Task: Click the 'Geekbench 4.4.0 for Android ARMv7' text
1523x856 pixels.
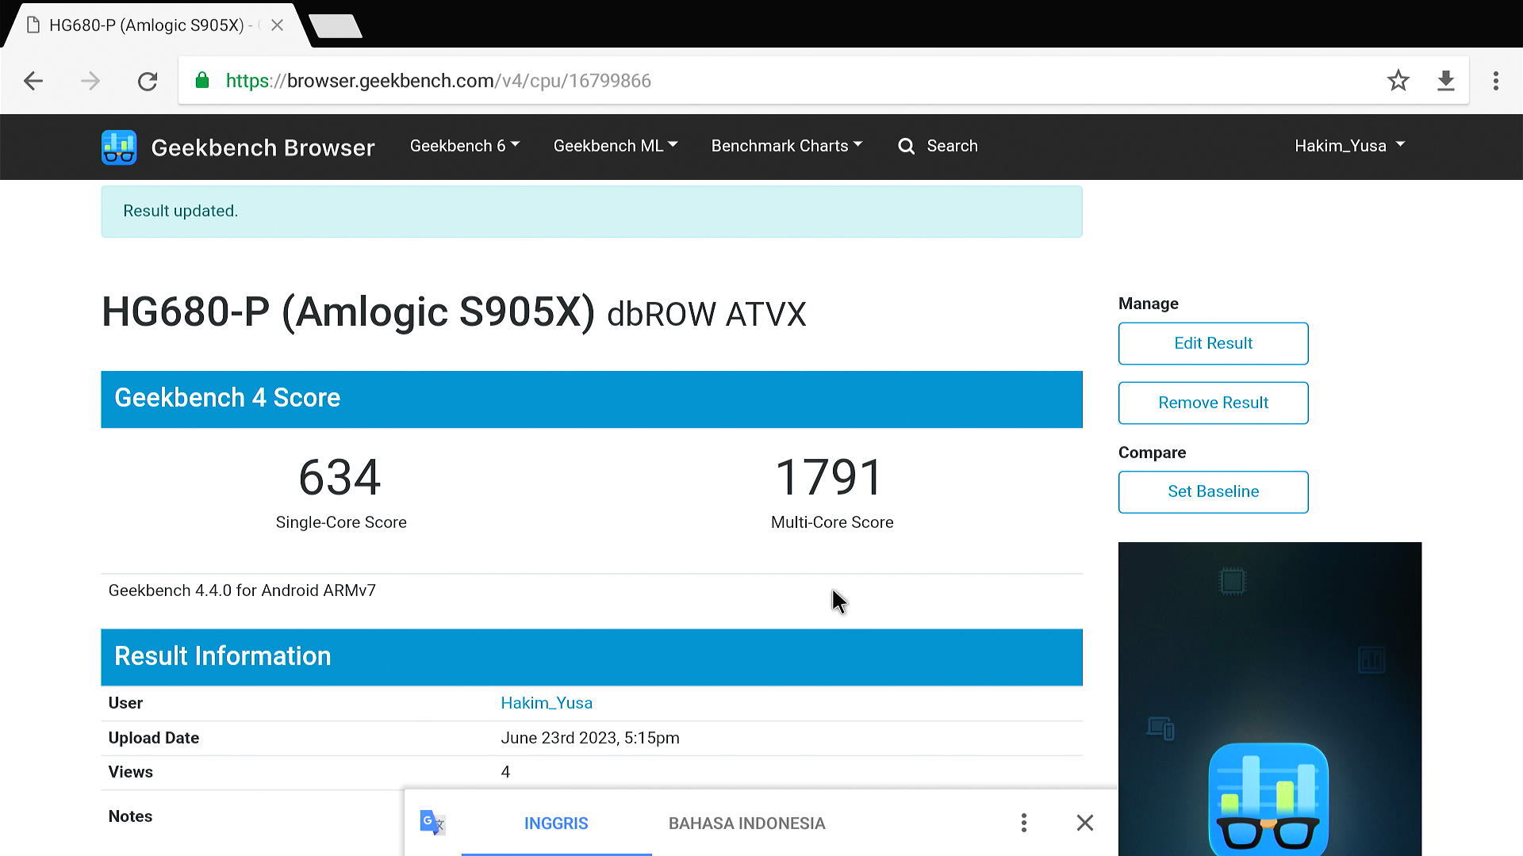Action: [x=242, y=590]
